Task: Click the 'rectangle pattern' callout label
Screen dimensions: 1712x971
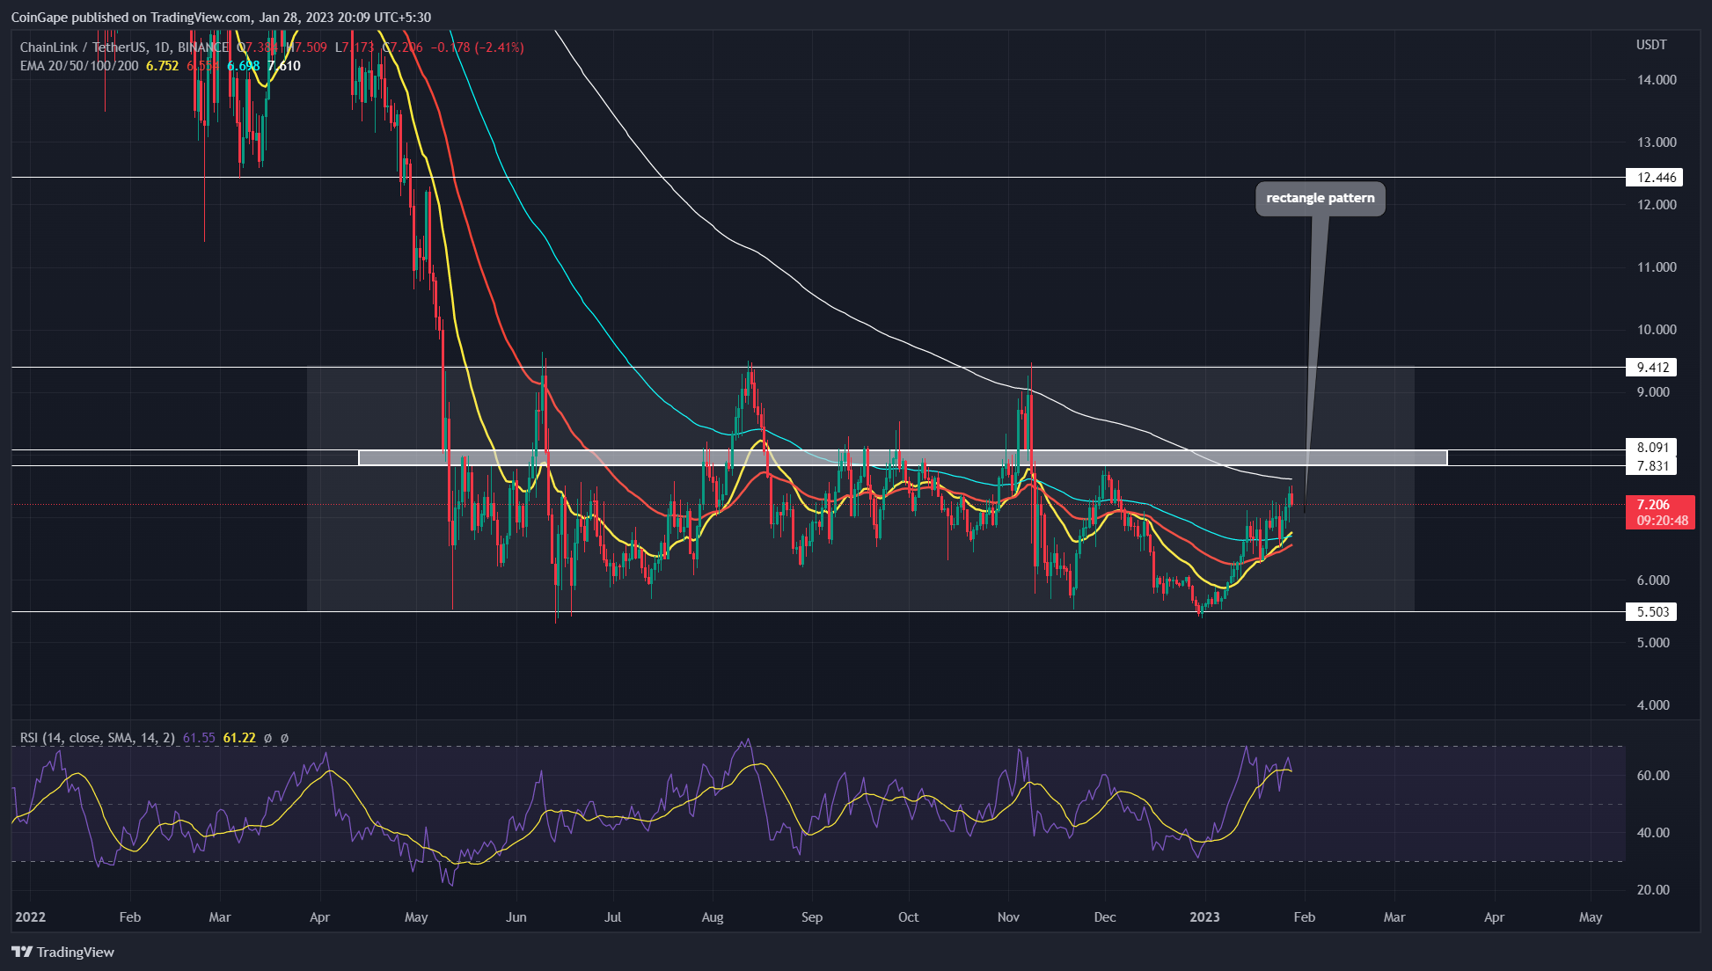Action: [x=1320, y=199]
